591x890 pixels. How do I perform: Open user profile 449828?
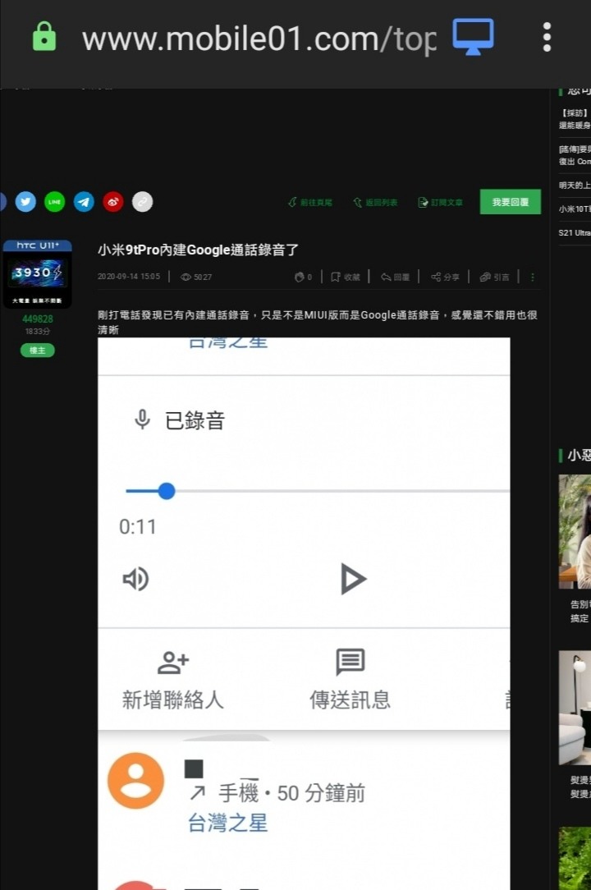[x=38, y=319]
